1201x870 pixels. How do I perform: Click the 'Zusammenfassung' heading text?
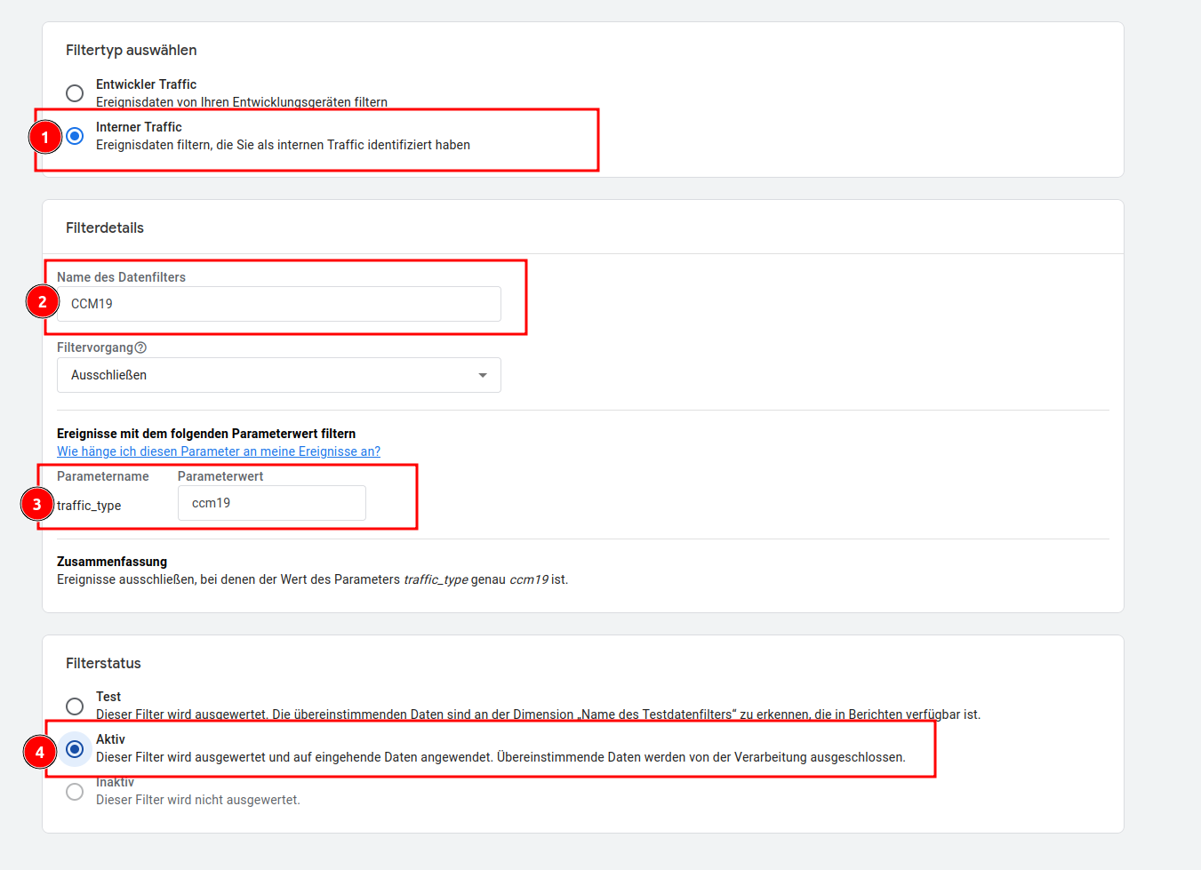[x=112, y=562]
